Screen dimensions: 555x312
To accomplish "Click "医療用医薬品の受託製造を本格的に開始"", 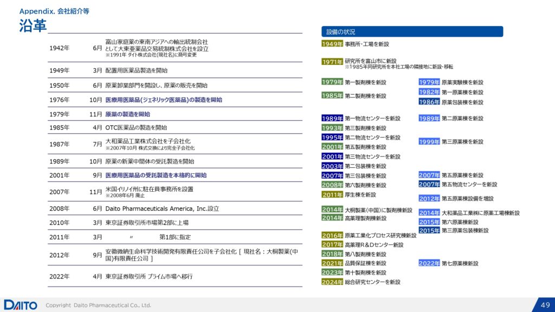I will 156,175.
